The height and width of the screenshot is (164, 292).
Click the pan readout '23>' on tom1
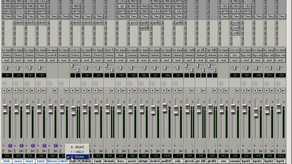click(x=30, y=75)
